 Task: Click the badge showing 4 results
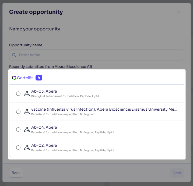(x=39, y=78)
